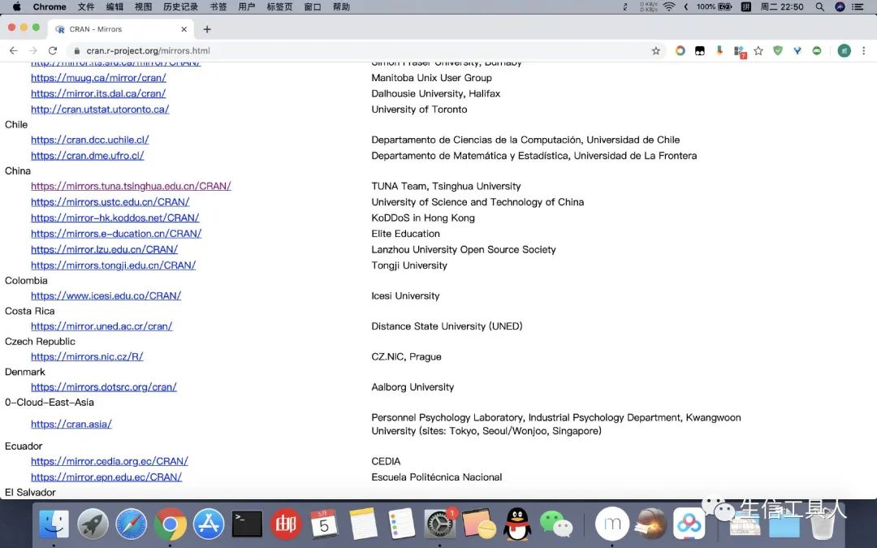
Task: Click the Wi-Fi status icon
Action: (x=669, y=6)
